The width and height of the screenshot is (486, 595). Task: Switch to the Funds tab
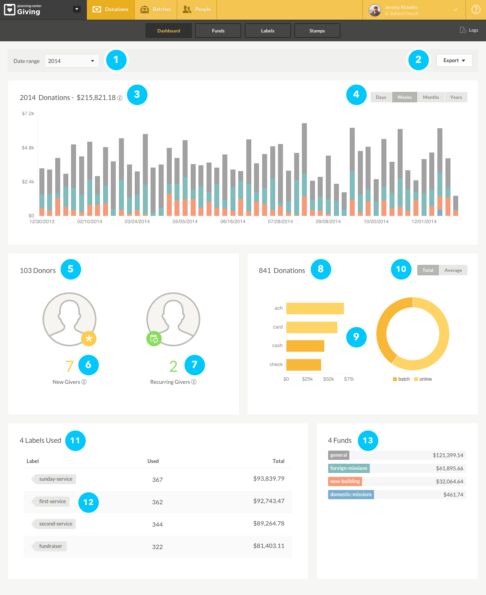[218, 30]
